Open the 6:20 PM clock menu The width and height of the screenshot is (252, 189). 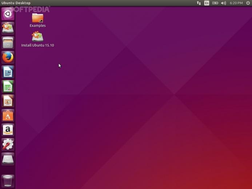pos(236,3)
